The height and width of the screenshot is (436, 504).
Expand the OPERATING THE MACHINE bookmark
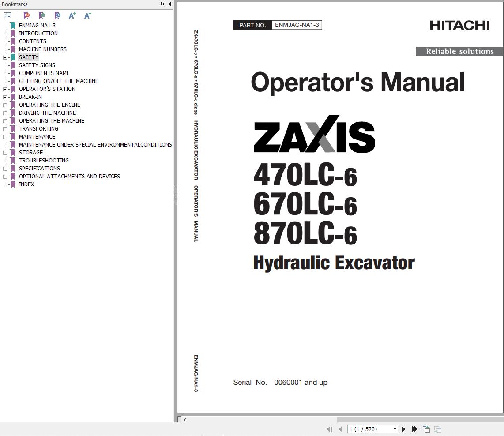pyautogui.click(x=5, y=121)
